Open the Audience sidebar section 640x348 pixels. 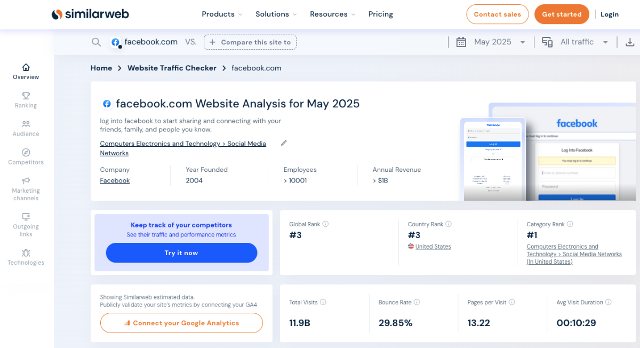point(26,128)
